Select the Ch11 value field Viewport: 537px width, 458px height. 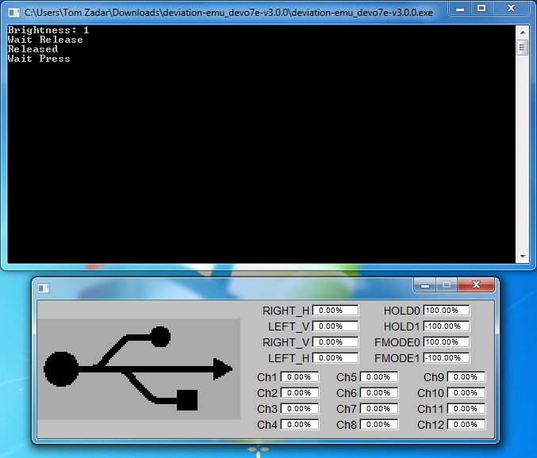(x=466, y=409)
